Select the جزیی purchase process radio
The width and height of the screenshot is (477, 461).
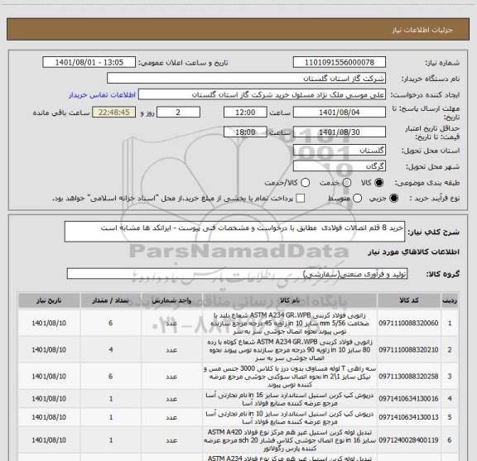[x=394, y=199]
